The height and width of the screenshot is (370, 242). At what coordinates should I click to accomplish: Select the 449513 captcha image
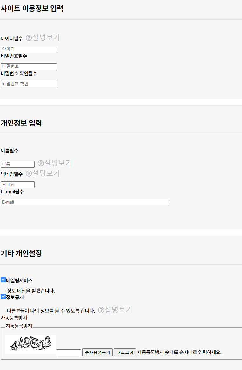pyautogui.click(x=30, y=345)
